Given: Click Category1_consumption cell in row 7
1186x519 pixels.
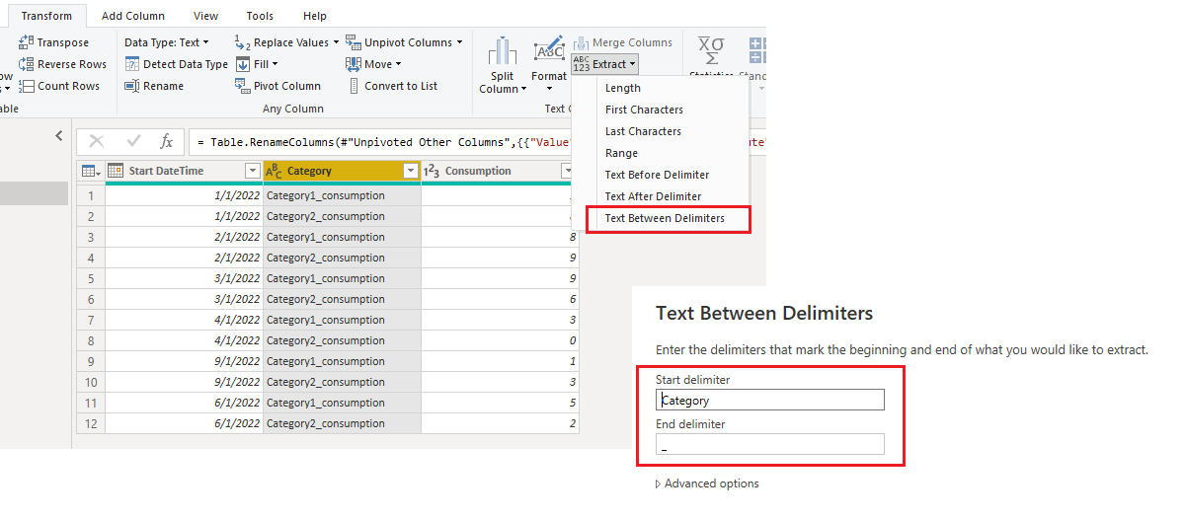Looking at the screenshot, I should coord(342,320).
